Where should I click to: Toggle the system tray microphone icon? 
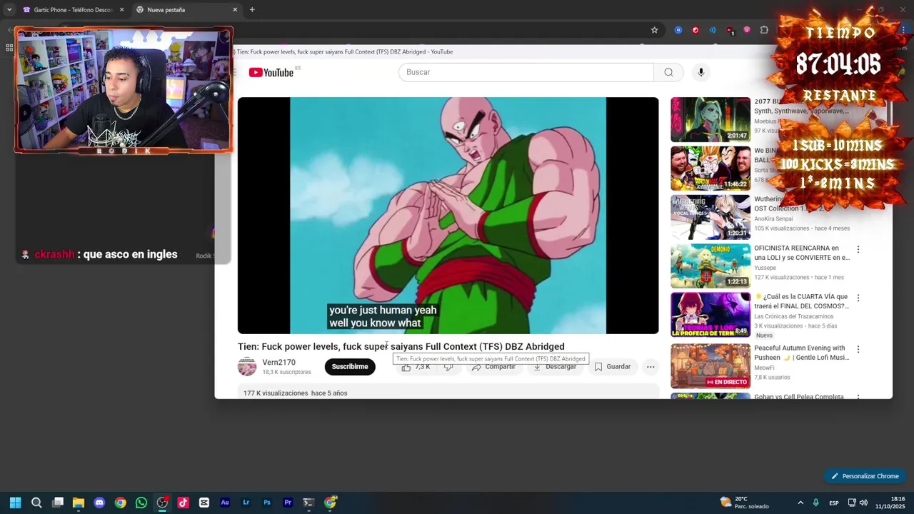pos(815,503)
